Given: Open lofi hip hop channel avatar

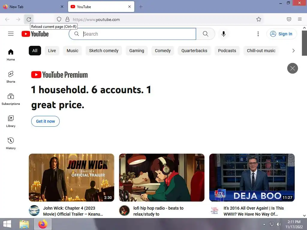Looking at the screenshot, I should point(124,211).
